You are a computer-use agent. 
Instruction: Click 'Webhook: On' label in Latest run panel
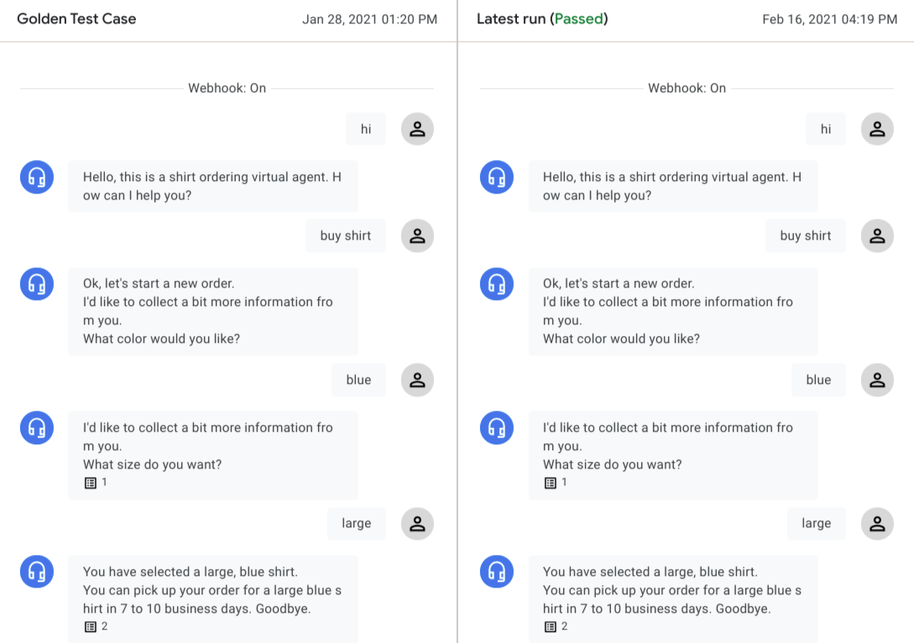point(687,88)
